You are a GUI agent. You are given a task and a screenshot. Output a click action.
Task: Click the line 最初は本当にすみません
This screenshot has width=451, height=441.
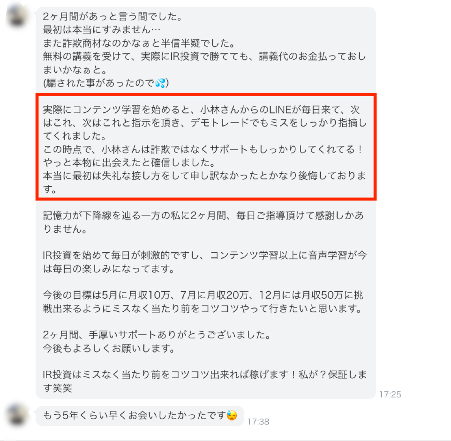(x=101, y=30)
